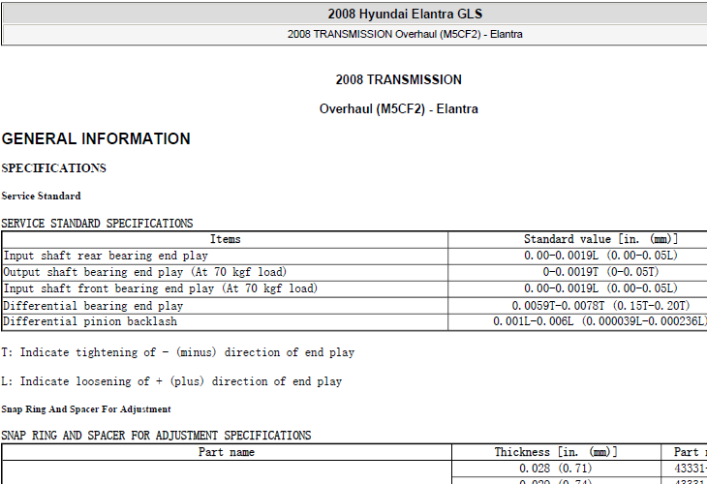Click the 'Part name' column header
Image resolution: width=707 pixels, height=484 pixels.
(x=227, y=452)
